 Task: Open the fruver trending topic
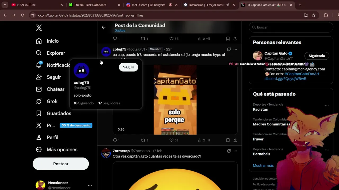(x=258, y=139)
